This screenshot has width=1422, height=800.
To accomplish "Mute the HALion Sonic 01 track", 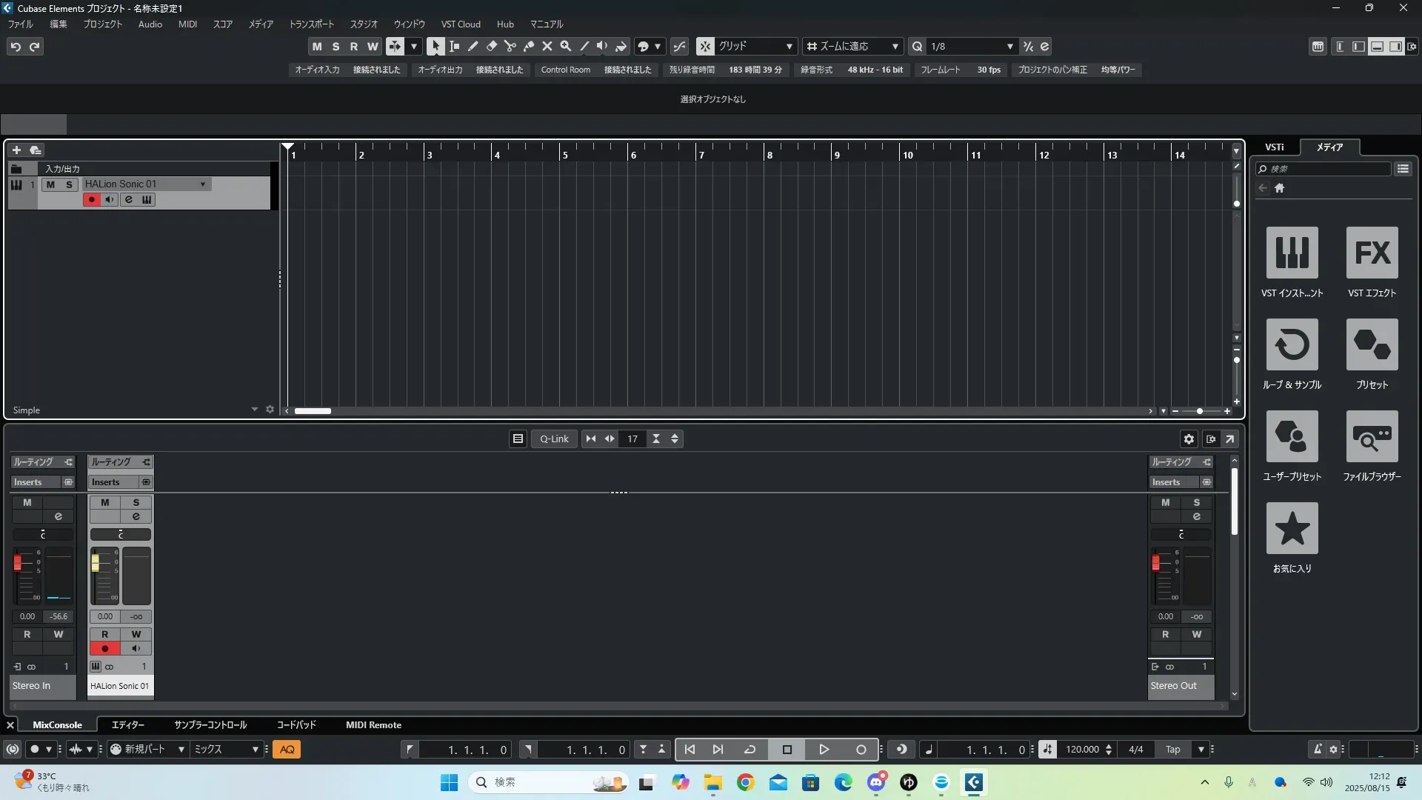I will click(x=50, y=184).
